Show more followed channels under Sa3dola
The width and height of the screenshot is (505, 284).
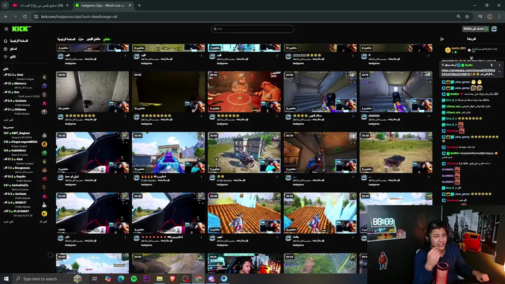[8, 120]
